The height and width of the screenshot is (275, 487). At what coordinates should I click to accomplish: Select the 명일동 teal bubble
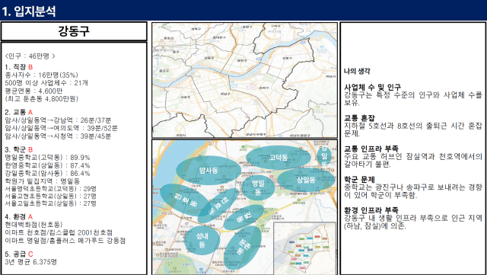258,187
